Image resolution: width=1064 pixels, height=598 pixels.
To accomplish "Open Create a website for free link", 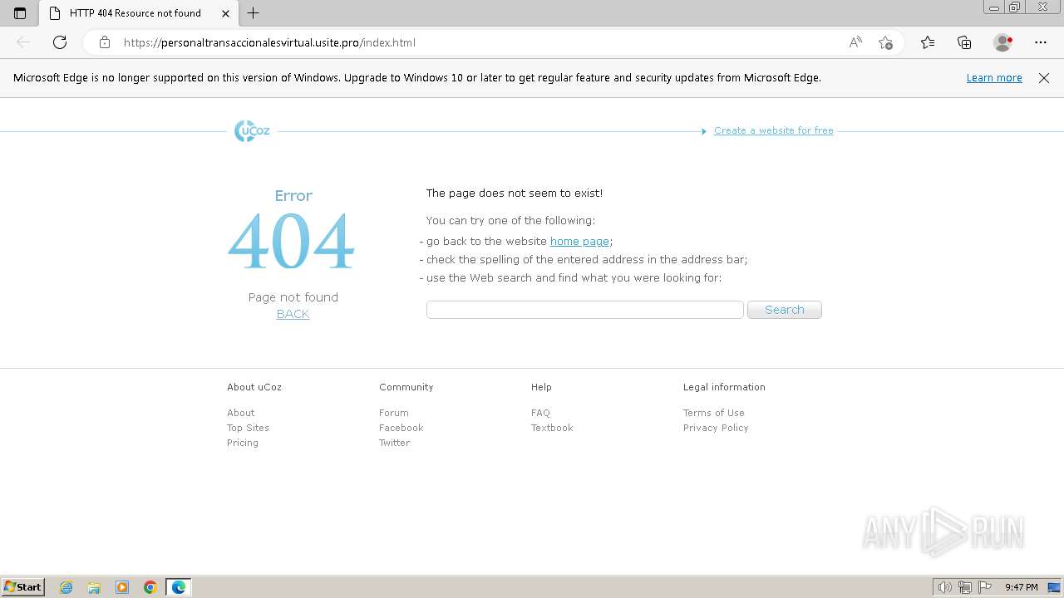I will tap(773, 130).
